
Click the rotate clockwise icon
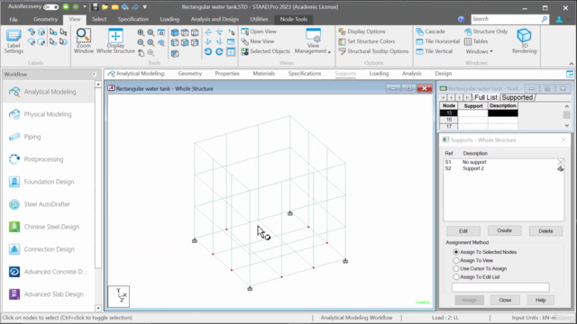pos(219,52)
